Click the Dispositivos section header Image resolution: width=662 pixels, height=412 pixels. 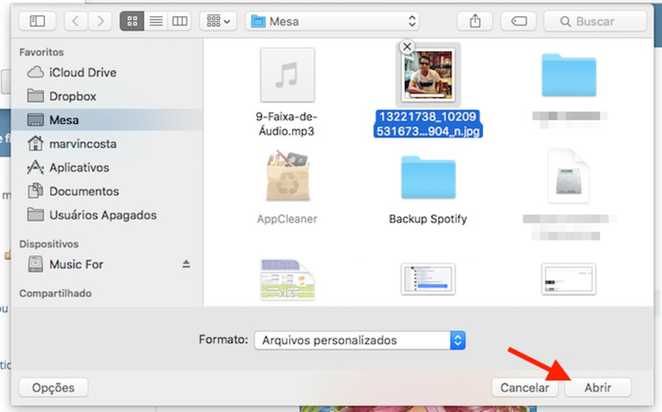[48, 244]
